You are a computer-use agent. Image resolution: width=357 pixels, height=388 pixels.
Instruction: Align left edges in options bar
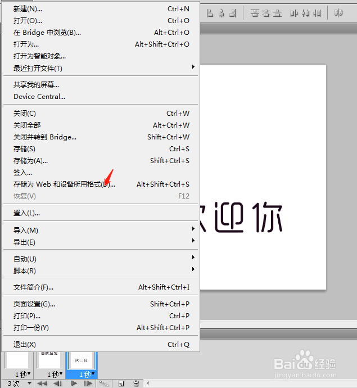coord(210,13)
